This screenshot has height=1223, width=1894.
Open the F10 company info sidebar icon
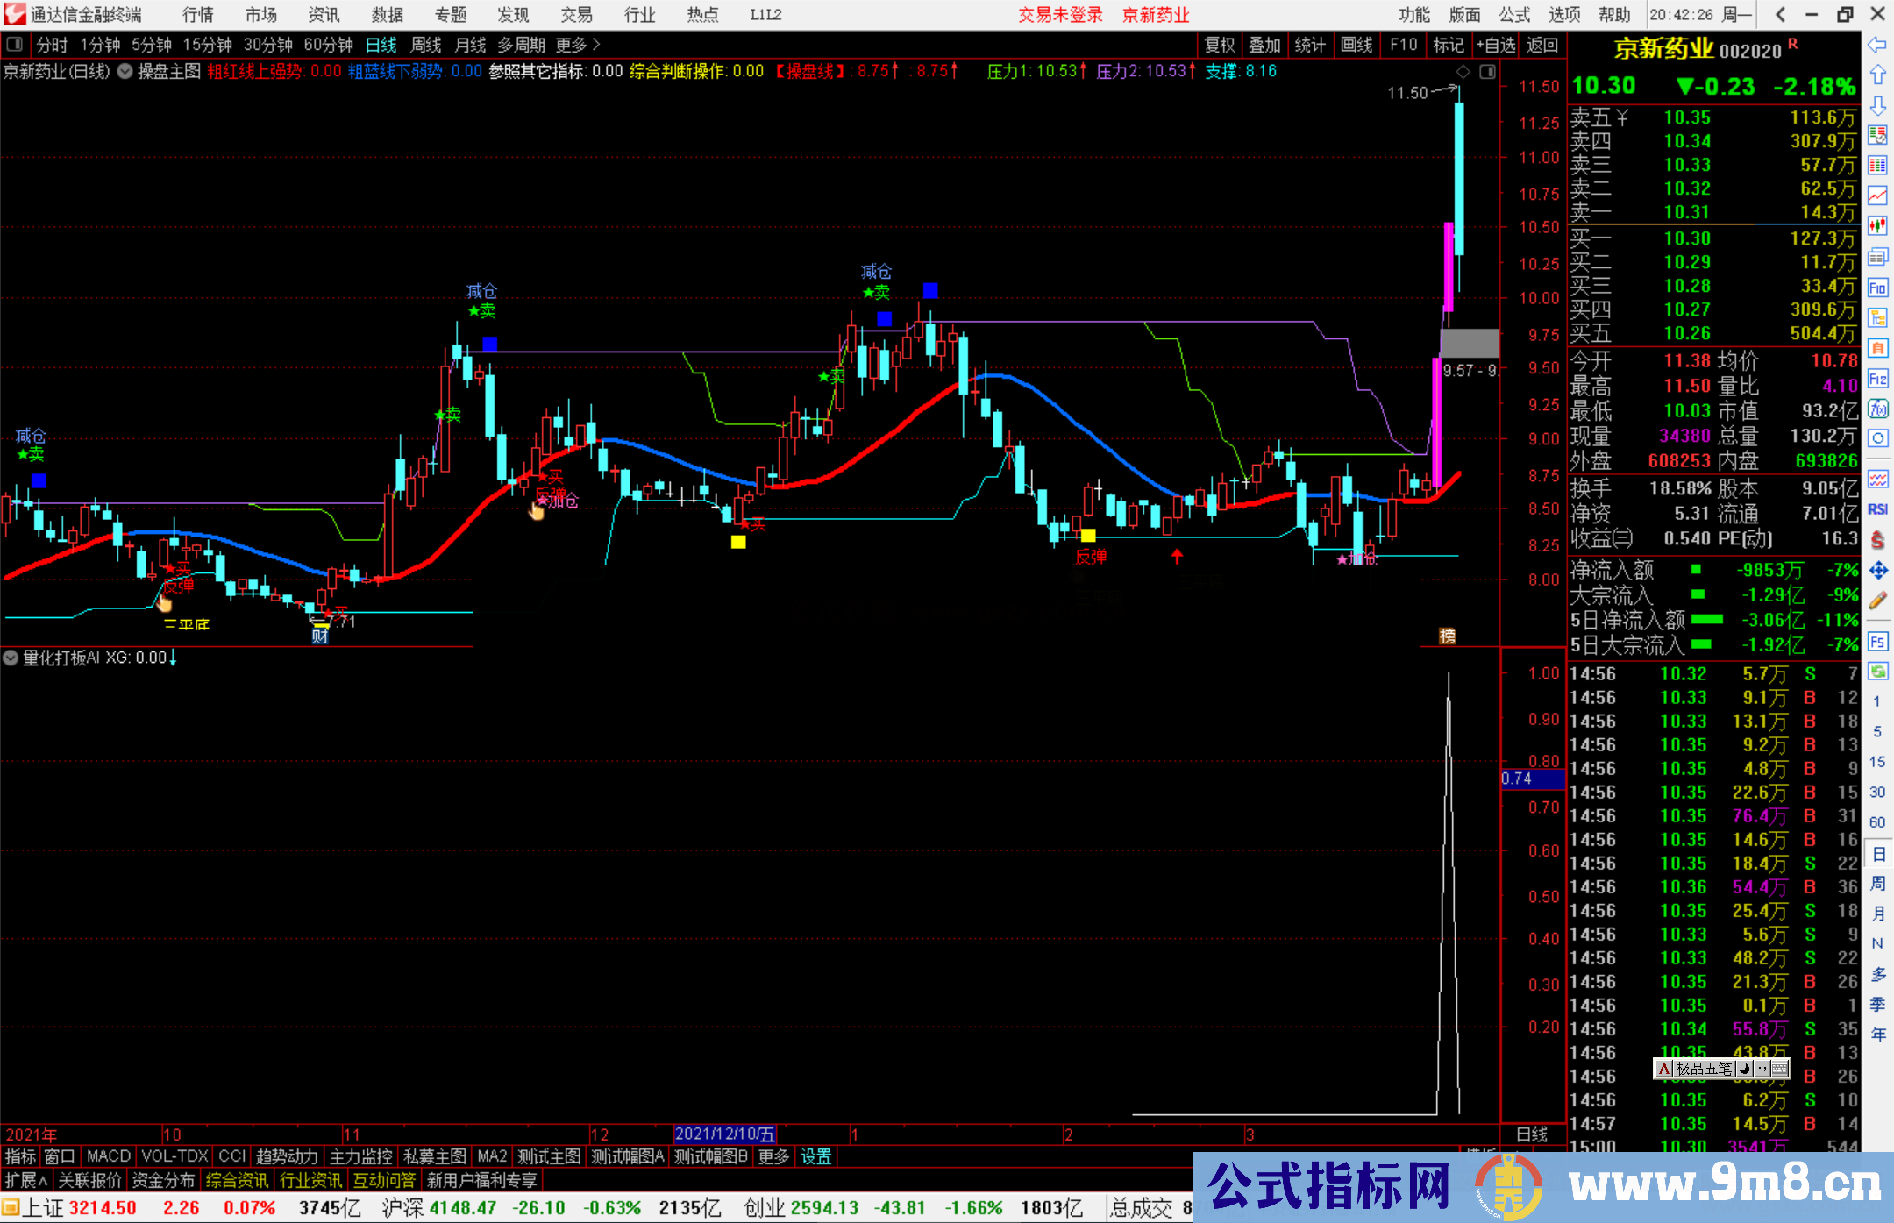click(1877, 287)
